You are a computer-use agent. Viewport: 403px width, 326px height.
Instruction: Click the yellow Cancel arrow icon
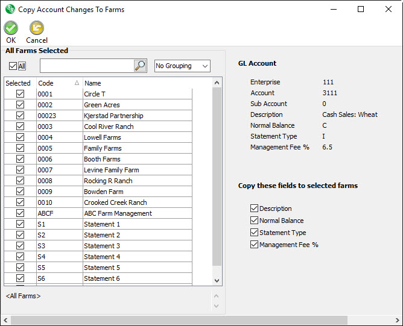37,28
